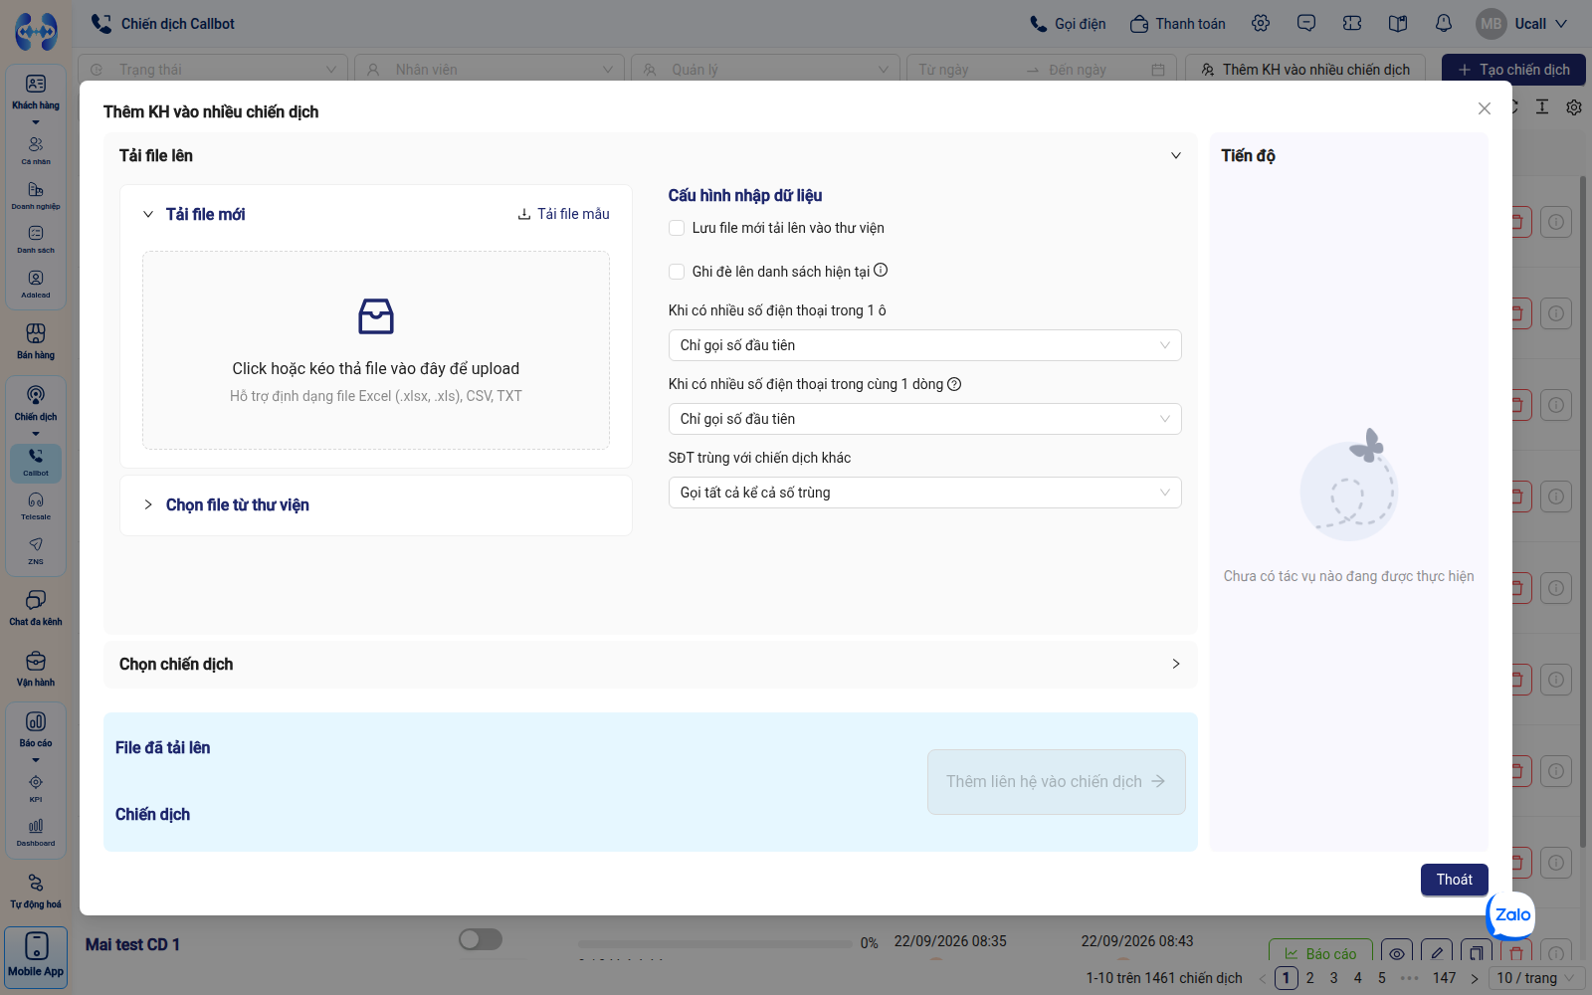Go to page 2 of campaigns
This screenshot has width=1592, height=995.
1310,978
